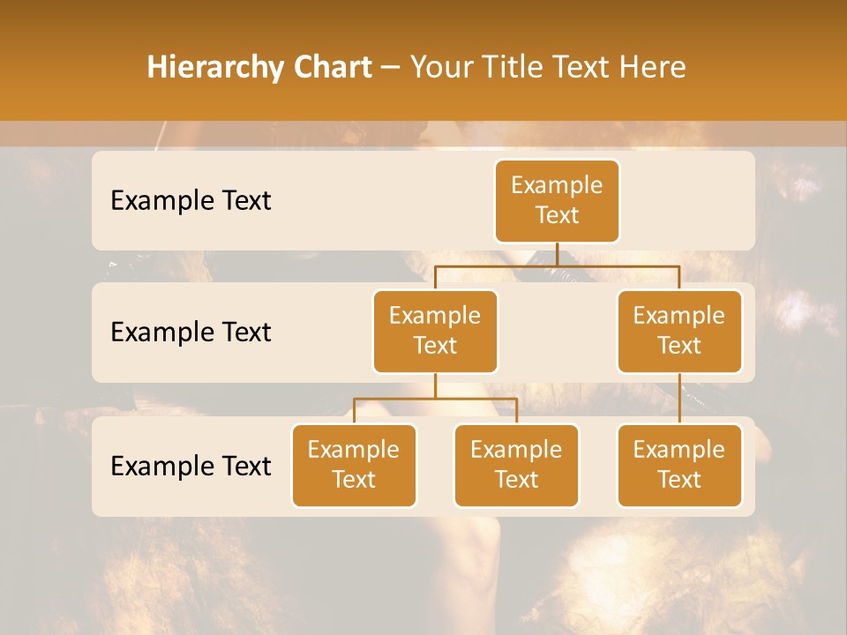
Task: Click the first row's "Example Text" label
Action: 191,201
